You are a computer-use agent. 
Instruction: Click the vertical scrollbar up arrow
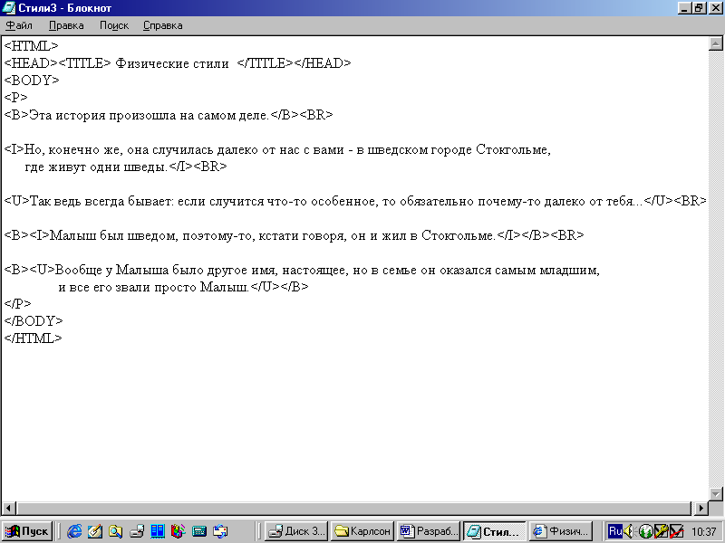point(715,43)
